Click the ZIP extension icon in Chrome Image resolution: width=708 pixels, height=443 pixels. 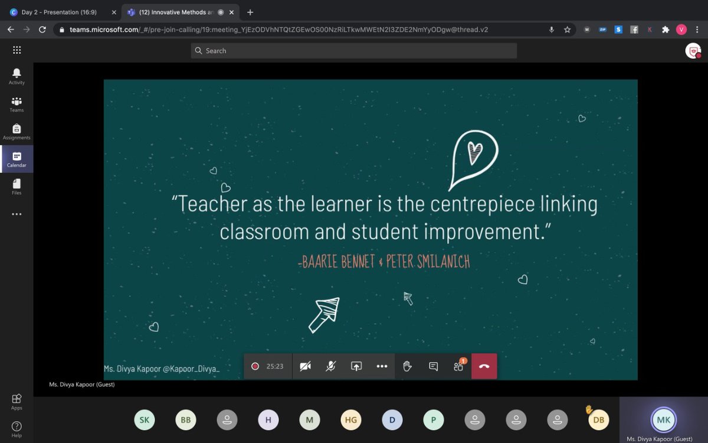click(x=602, y=30)
